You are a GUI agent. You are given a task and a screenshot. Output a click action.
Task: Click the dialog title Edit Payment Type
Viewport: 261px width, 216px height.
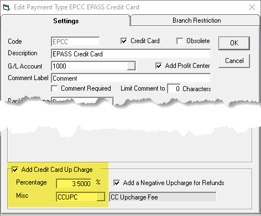click(76, 7)
